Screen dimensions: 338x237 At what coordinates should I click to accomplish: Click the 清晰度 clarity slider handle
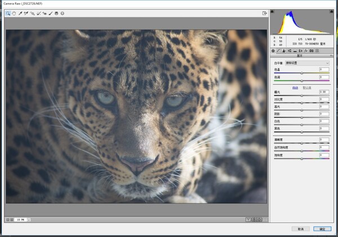tap(302, 144)
